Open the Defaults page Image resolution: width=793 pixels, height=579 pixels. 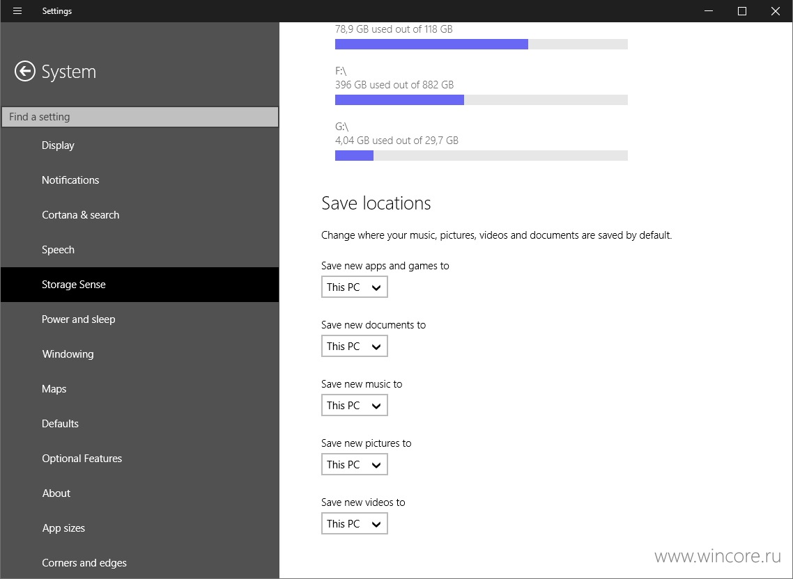point(139,425)
